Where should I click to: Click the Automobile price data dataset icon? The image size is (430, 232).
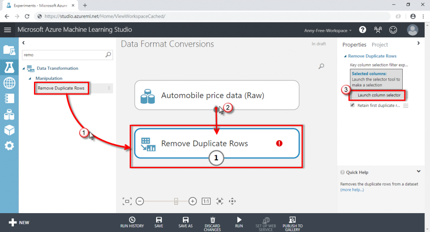pos(147,96)
